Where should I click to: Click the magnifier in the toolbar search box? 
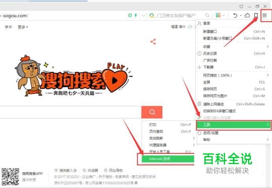[x=207, y=15]
